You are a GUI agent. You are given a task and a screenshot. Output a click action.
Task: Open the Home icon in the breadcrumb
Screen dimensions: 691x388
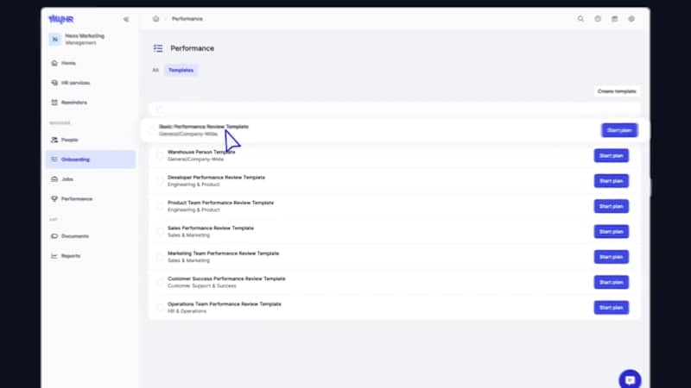pos(155,19)
